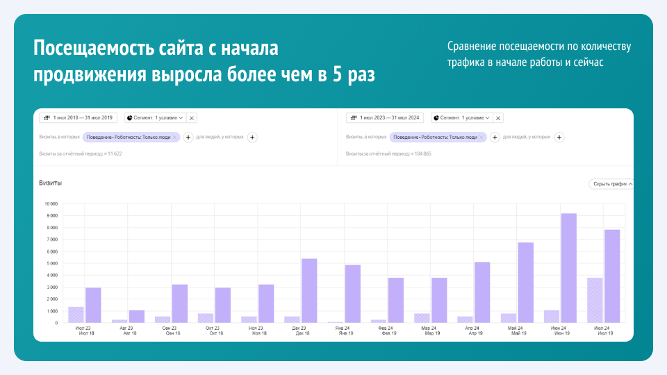Click the 'Июн 19' axis label

pos(562,333)
